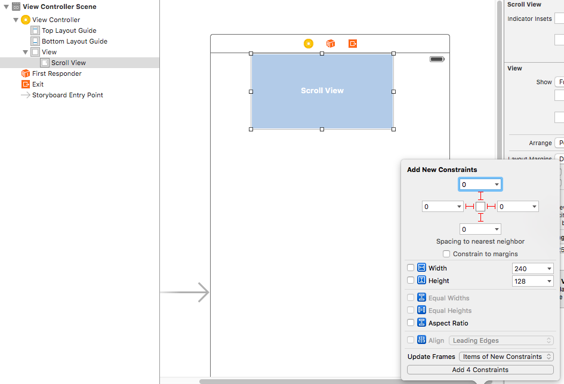Click the top spacing value input field

point(480,185)
